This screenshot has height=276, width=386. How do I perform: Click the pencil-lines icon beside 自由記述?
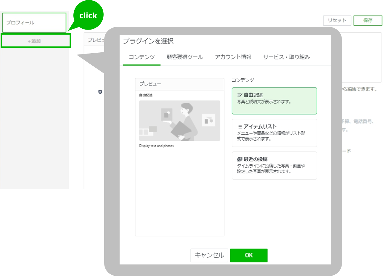[239, 95]
